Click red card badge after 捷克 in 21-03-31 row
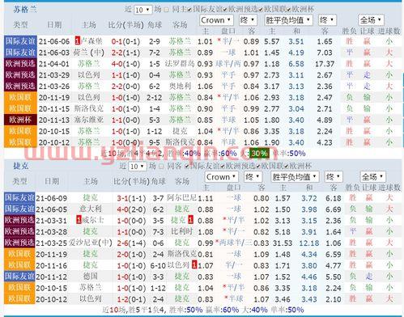The image size is (404, 317). pyautogui.click(x=190, y=220)
